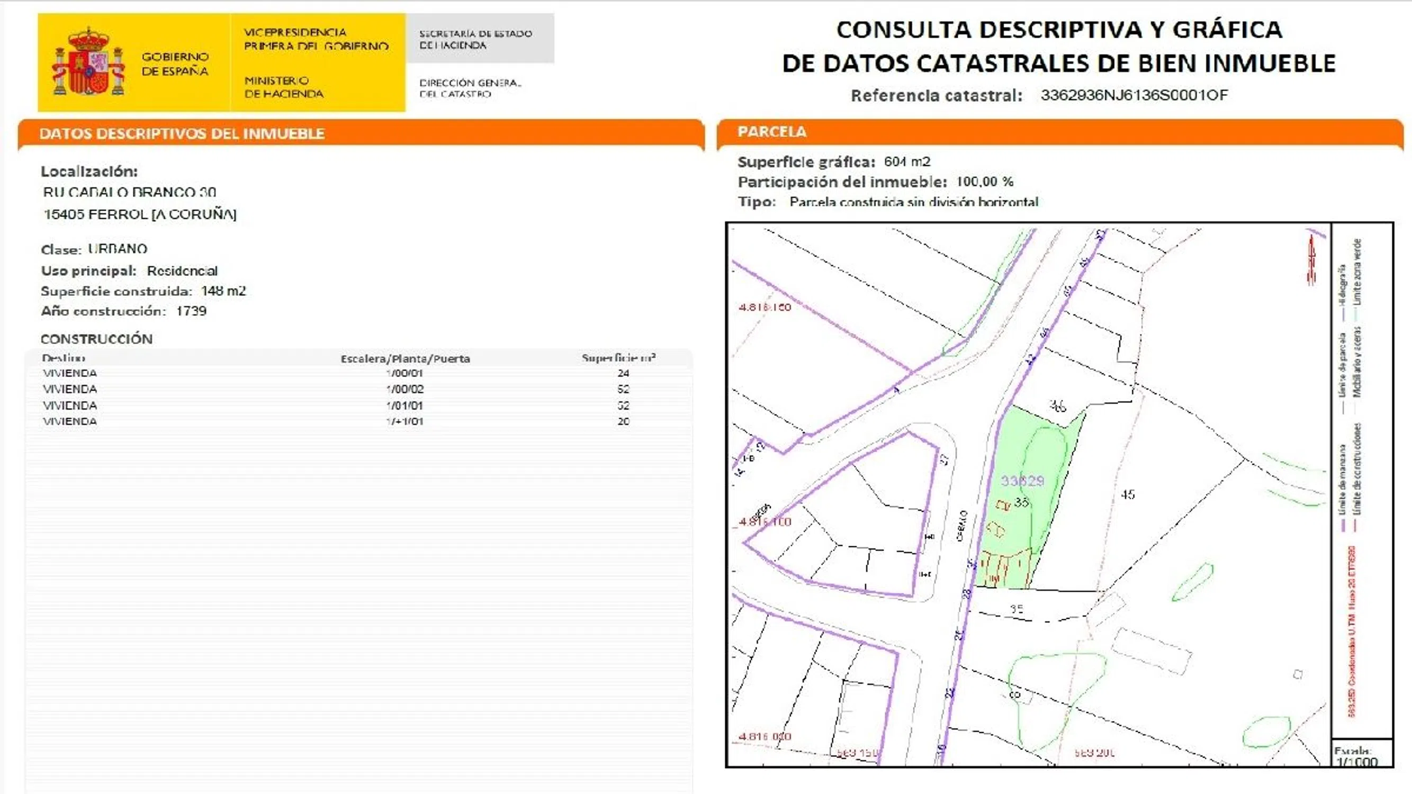Click the Dirección General del Catastro text

click(x=470, y=88)
